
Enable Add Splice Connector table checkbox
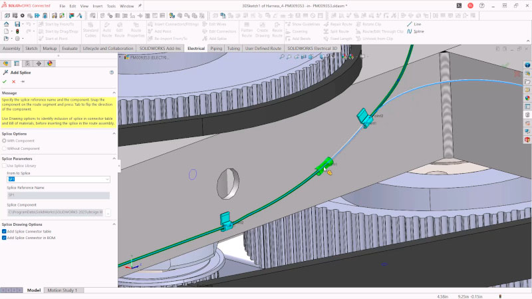coord(5,231)
